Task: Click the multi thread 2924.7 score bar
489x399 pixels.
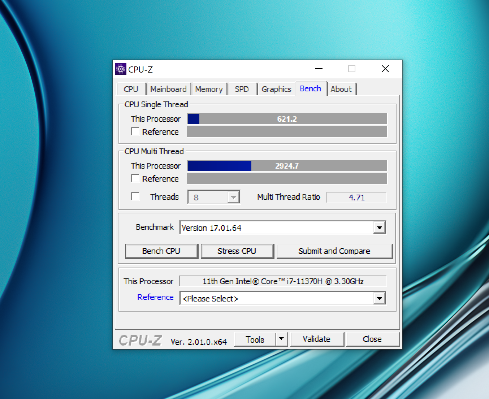Action: click(287, 166)
